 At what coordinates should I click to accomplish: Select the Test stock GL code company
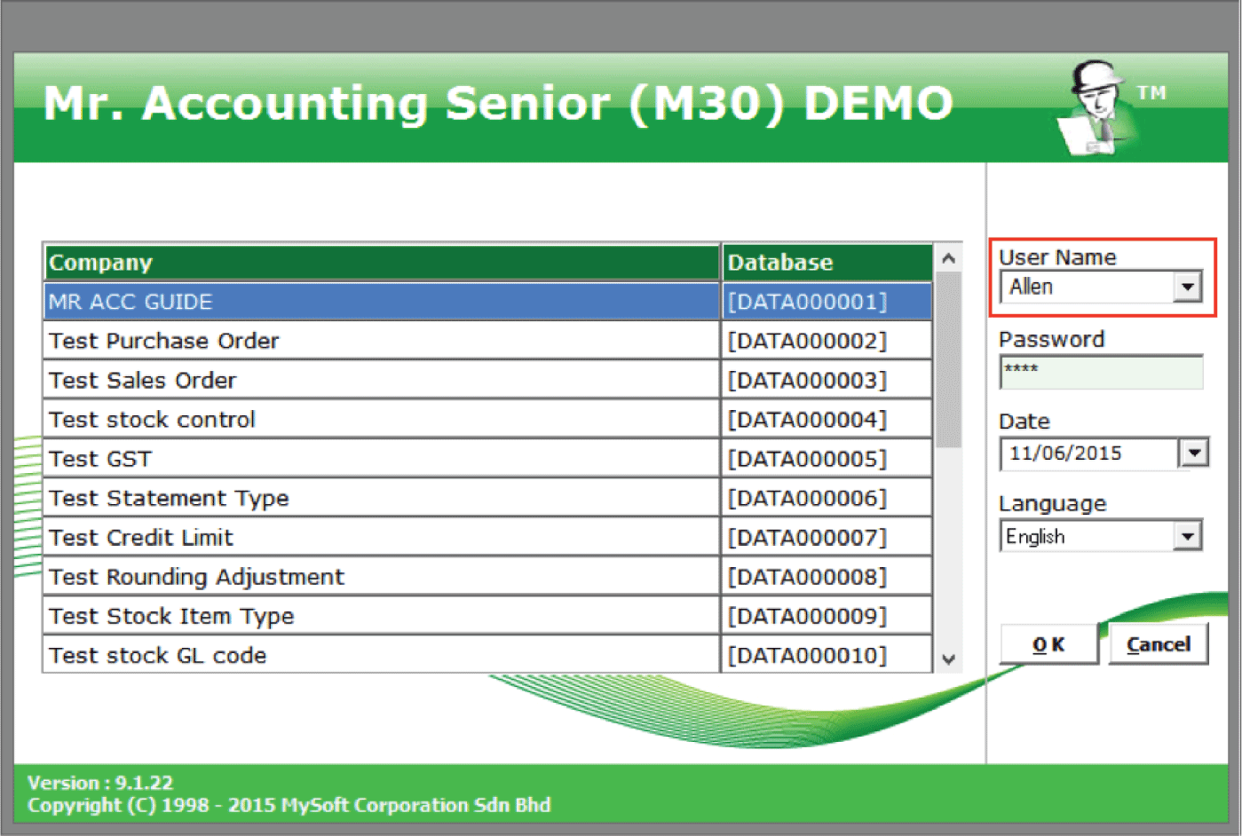click(382, 655)
